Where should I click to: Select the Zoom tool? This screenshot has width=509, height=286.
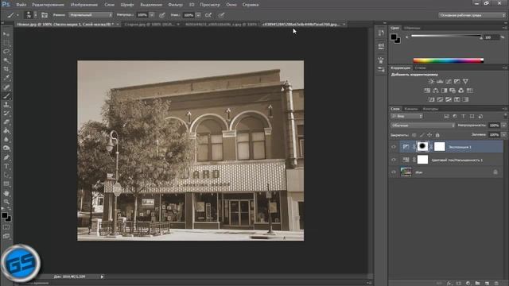coord(6,202)
